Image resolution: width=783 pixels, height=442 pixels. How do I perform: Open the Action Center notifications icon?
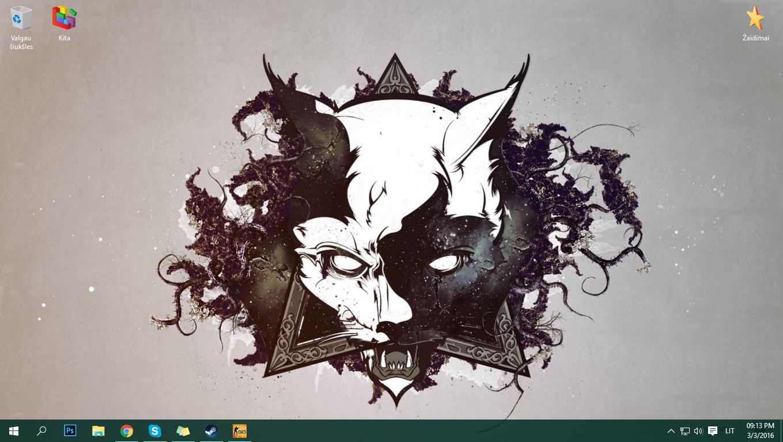pos(713,430)
